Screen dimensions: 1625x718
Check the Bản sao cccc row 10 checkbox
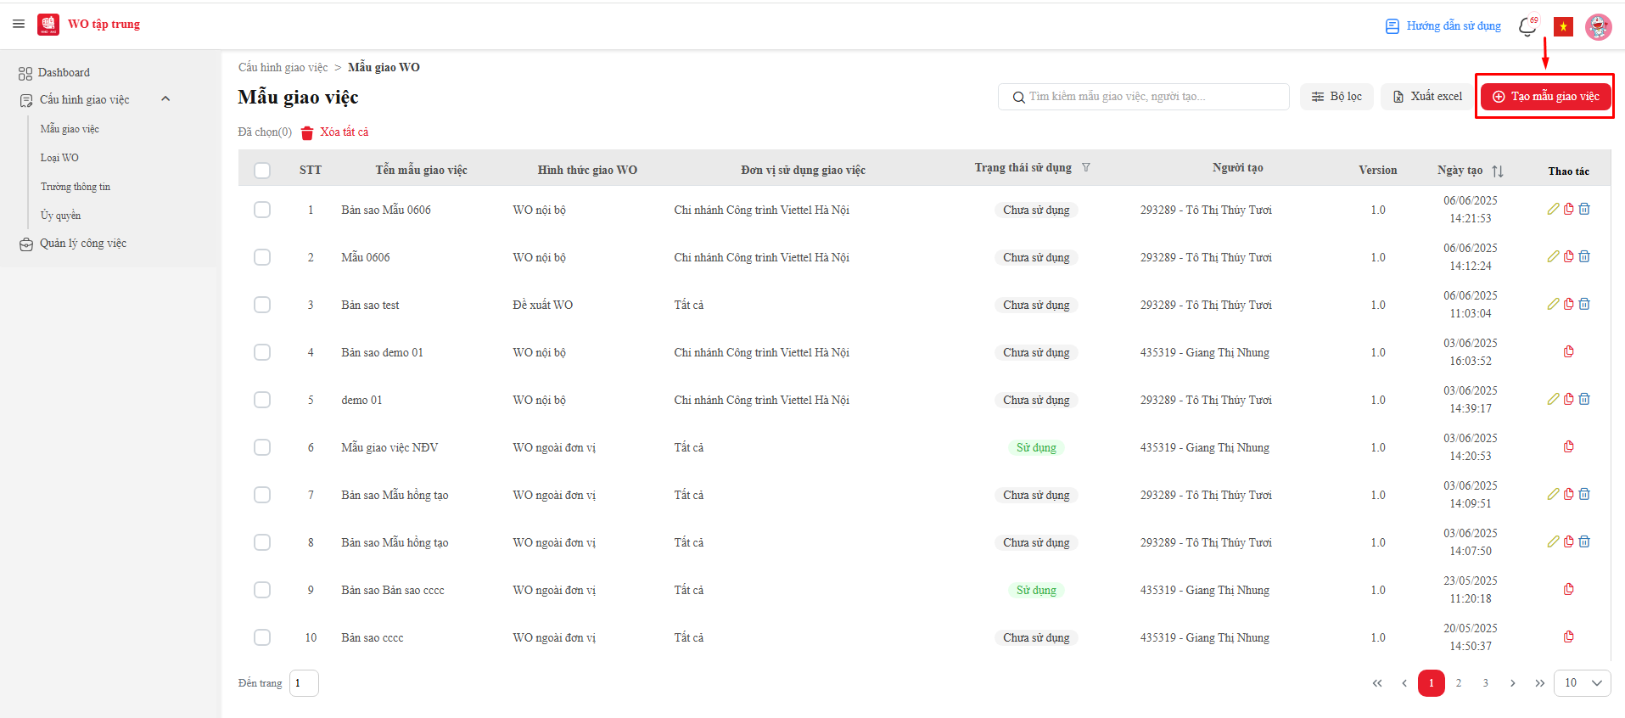262,637
